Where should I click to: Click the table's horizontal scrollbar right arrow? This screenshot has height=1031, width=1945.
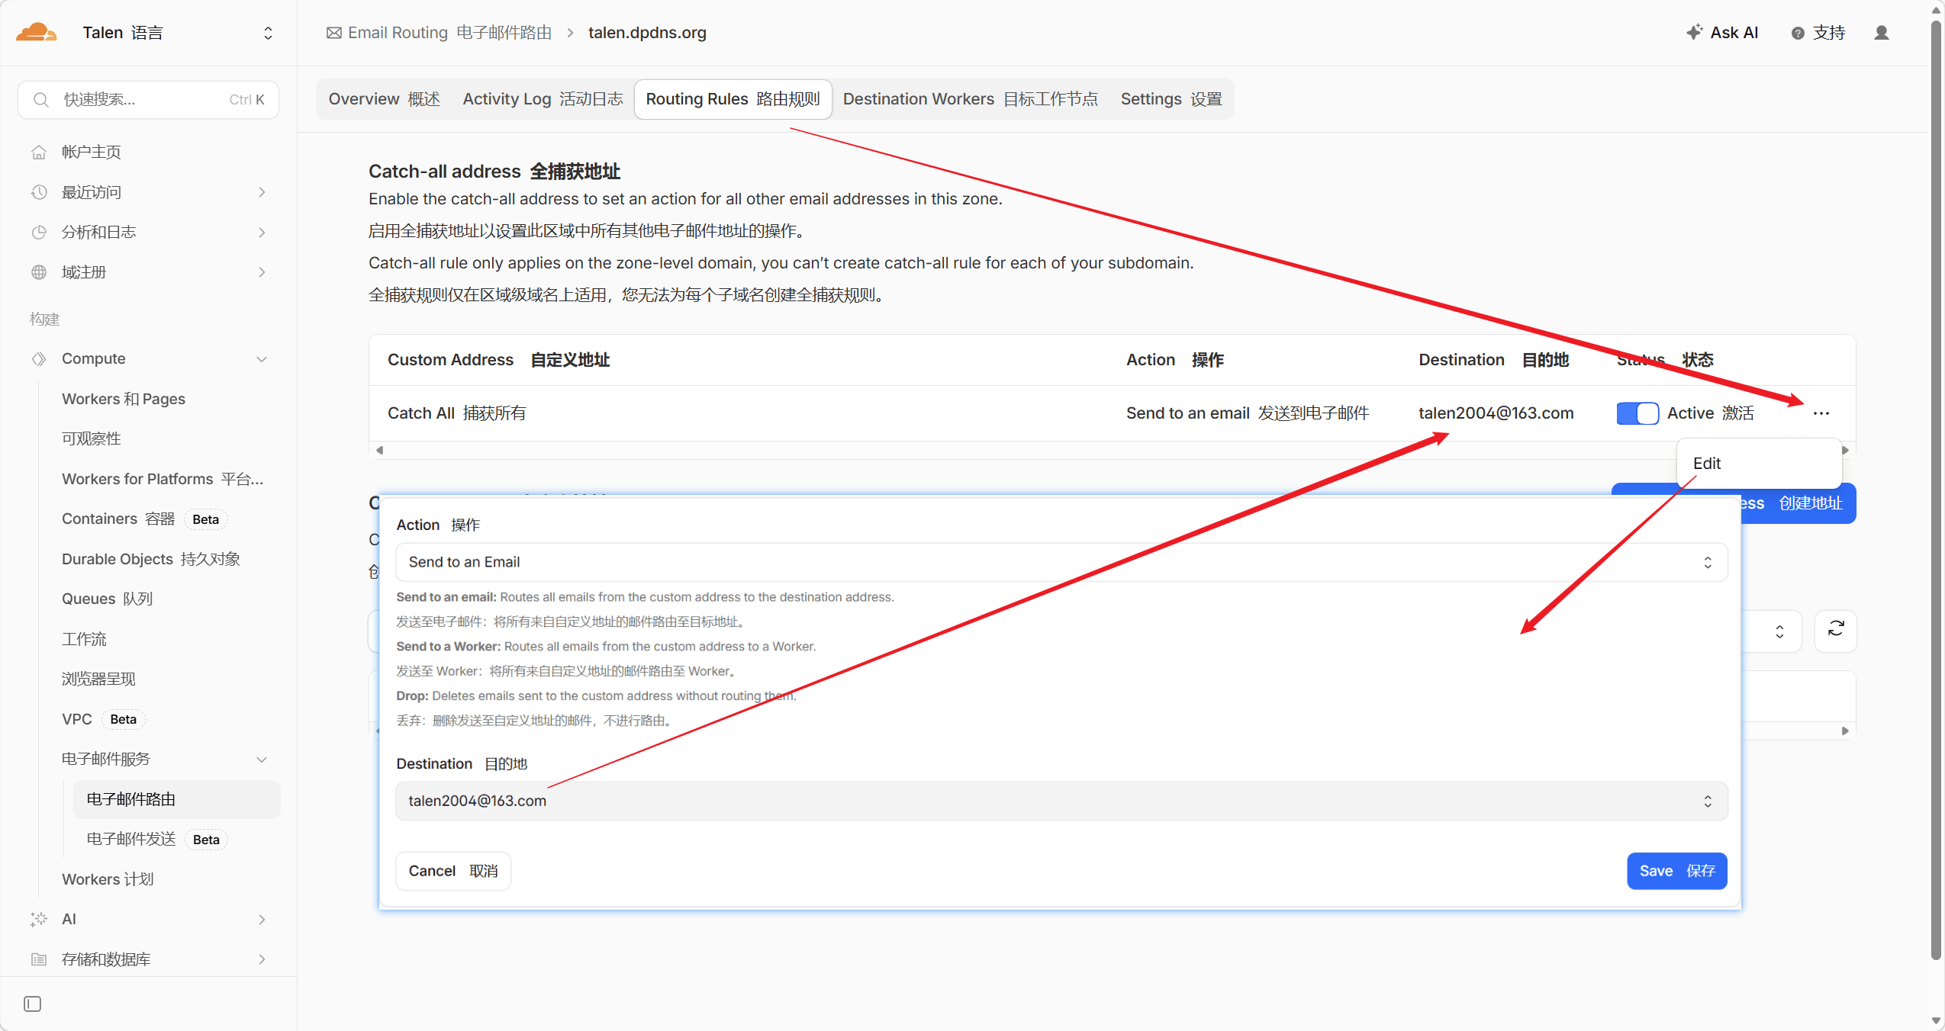1845,450
